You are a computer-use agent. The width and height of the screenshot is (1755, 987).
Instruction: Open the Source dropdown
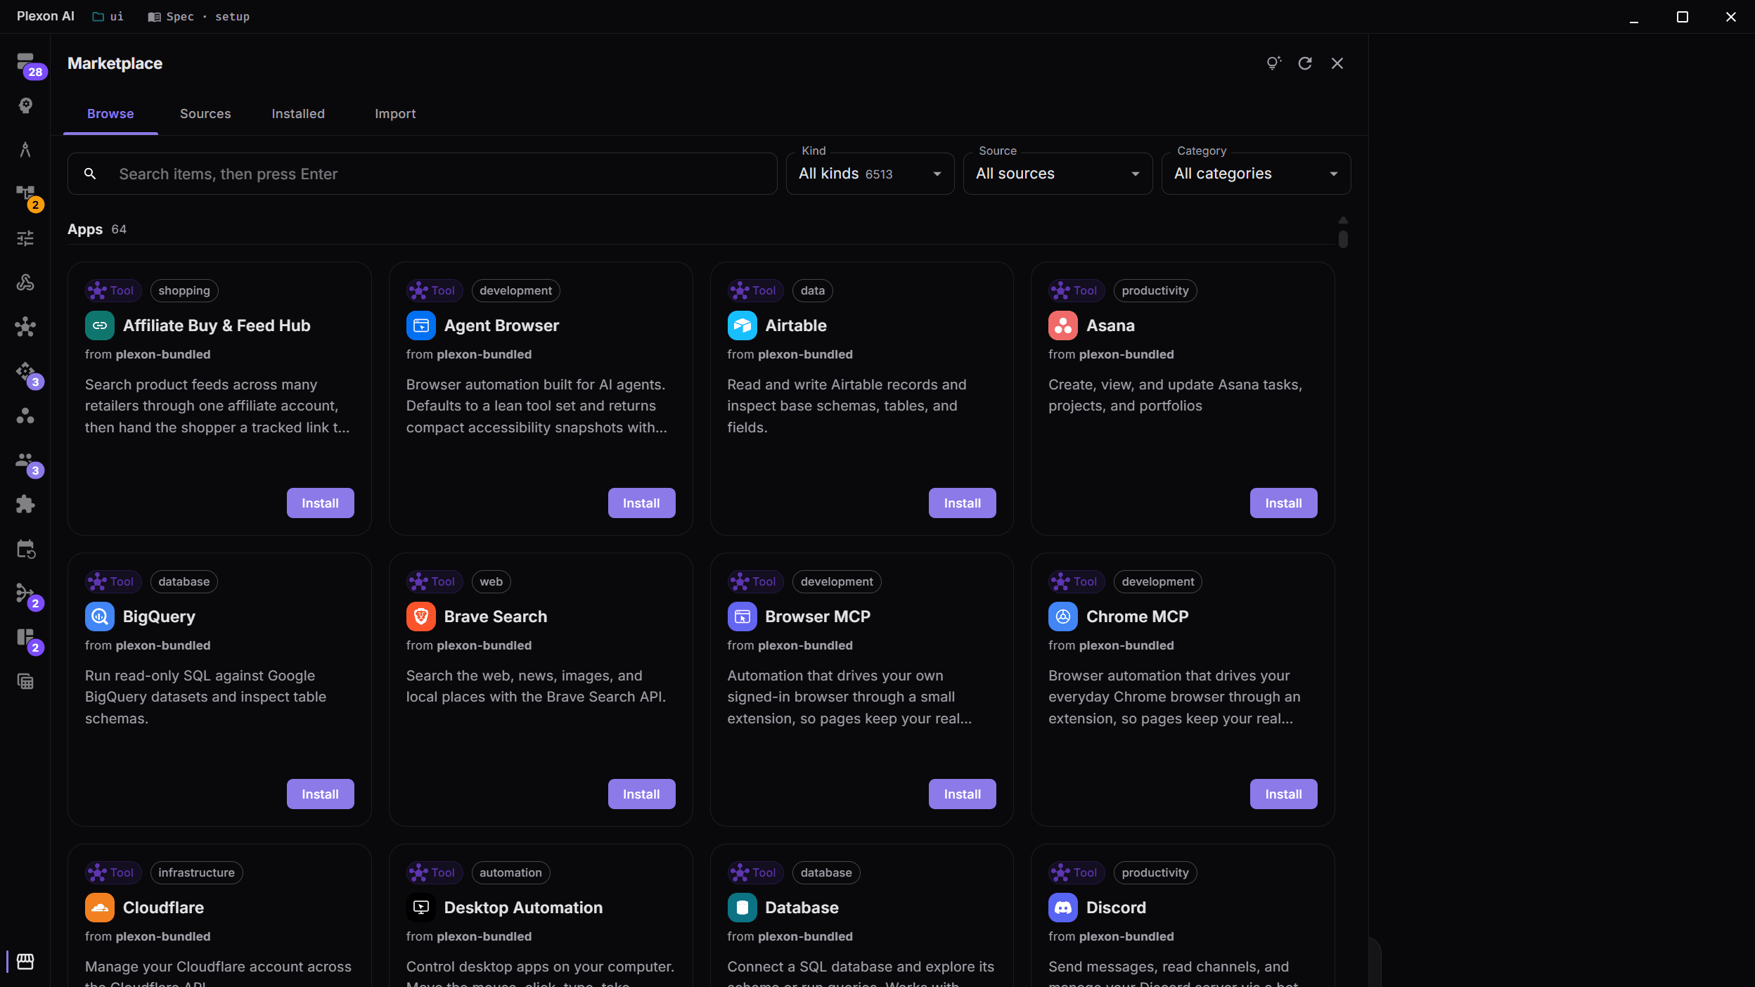[1057, 174]
